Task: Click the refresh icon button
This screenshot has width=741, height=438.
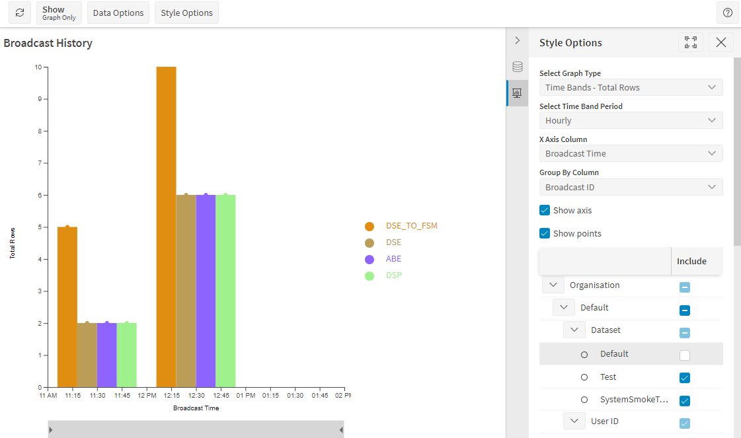Action: (20, 13)
